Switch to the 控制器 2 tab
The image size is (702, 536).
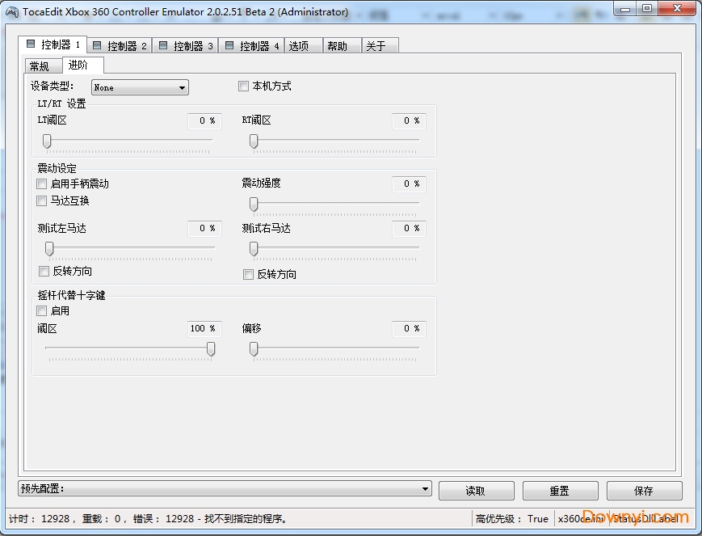coord(120,45)
